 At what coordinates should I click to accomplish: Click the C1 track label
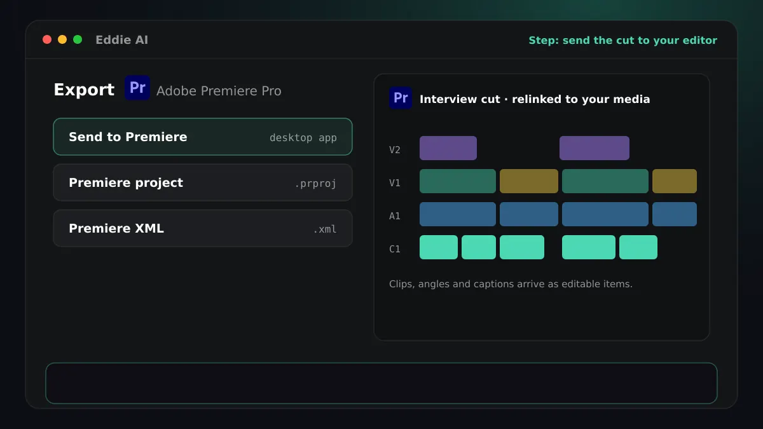coord(395,249)
